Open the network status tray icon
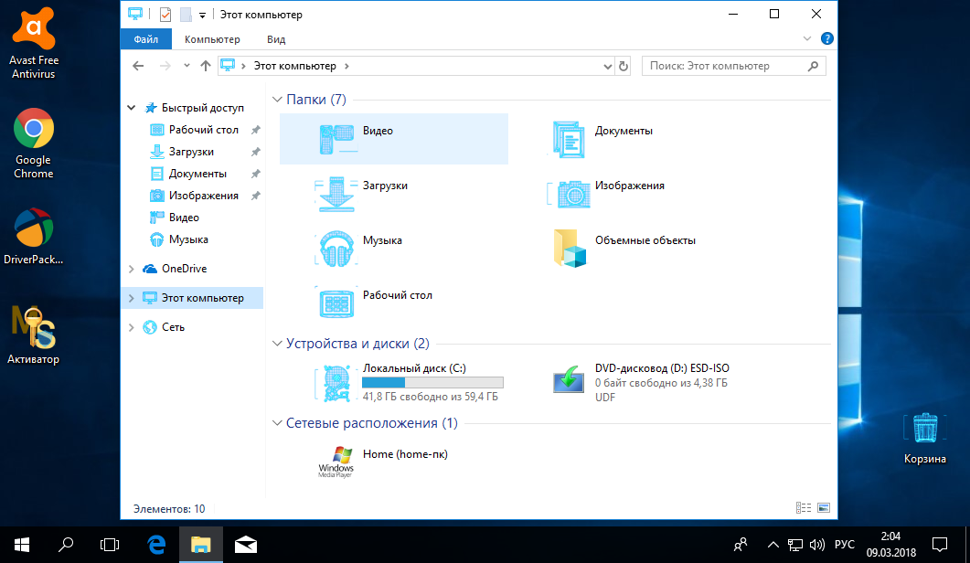This screenshot has height=563, width=970. pyautogui.click(x=795, y=545)
